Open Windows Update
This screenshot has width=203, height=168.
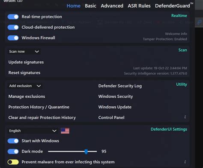click(x=115, y=107)
